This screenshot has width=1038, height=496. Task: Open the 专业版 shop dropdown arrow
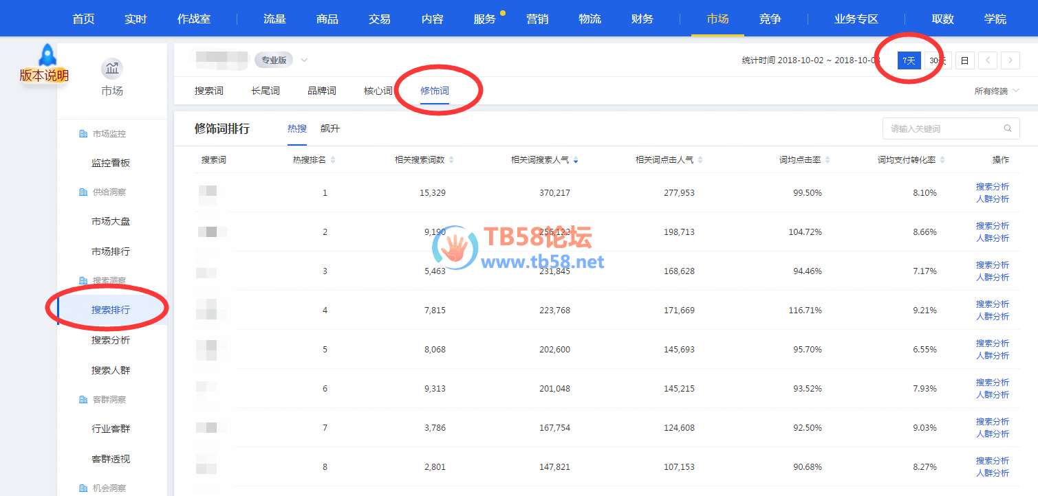pos(304,60)
